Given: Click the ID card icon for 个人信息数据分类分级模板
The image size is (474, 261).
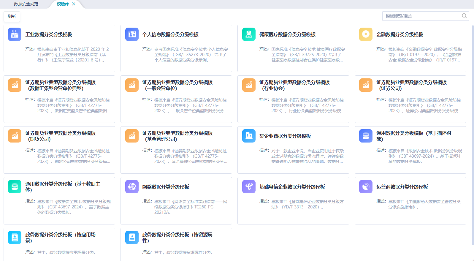Looking at the screenshot, I should click(x=132, y=34).
